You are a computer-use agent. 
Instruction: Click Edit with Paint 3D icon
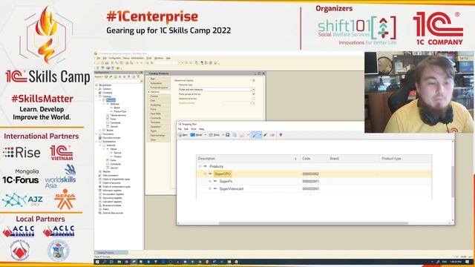pos(281,135)
